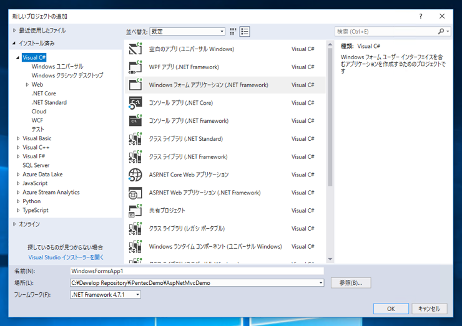The width and height of the screenshot is (462, 326).
Task: Click the legacy portable class library icon
Action: pyautogui.click(x=135, y=228)
